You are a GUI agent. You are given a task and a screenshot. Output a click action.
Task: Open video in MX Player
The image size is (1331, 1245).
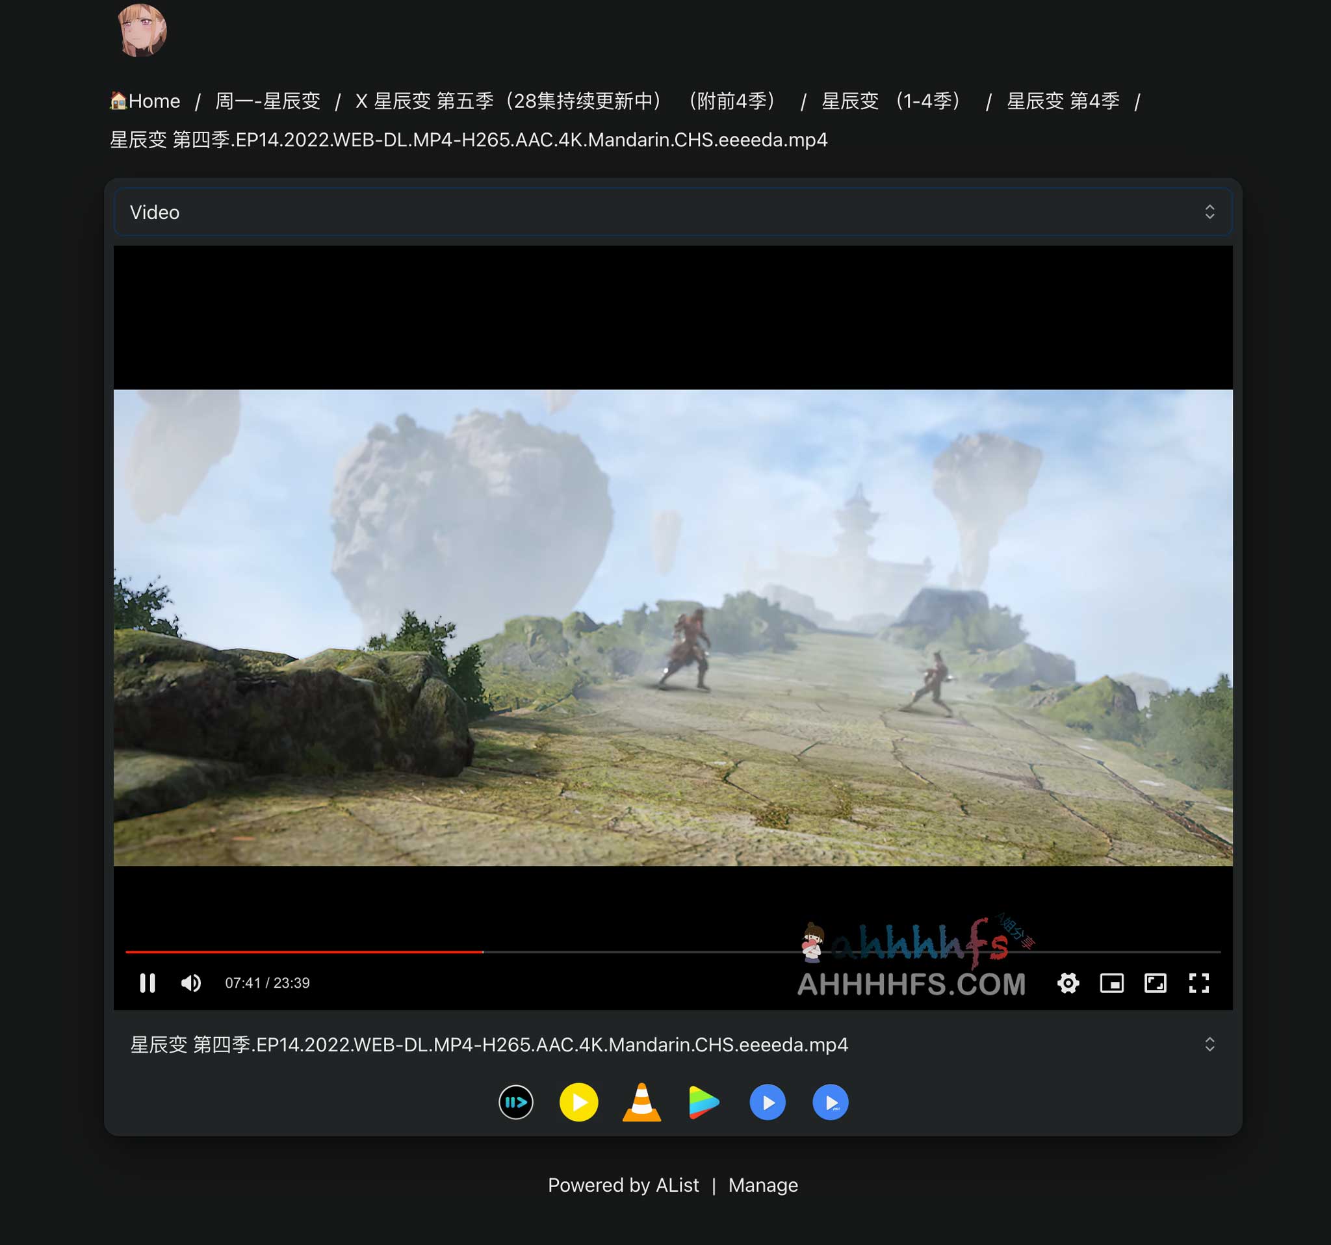pos(768,1102)
